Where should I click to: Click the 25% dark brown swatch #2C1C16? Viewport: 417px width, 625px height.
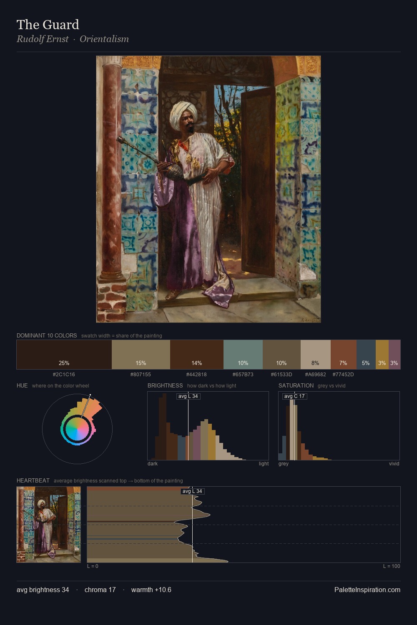64,355
